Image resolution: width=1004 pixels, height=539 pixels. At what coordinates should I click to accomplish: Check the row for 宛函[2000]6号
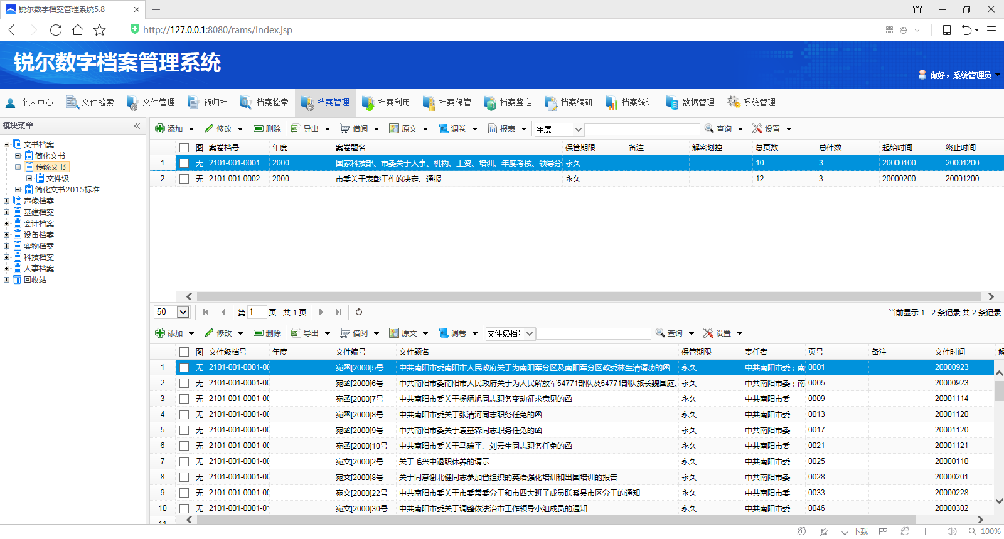[x=184, y=383]
